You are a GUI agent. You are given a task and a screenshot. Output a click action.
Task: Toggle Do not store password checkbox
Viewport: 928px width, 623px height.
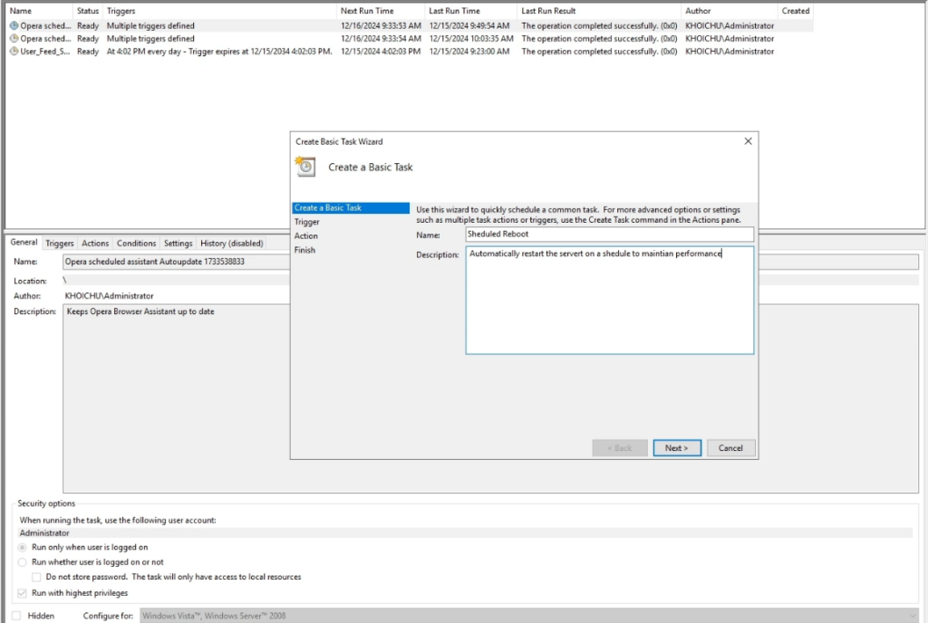[36, 577]
